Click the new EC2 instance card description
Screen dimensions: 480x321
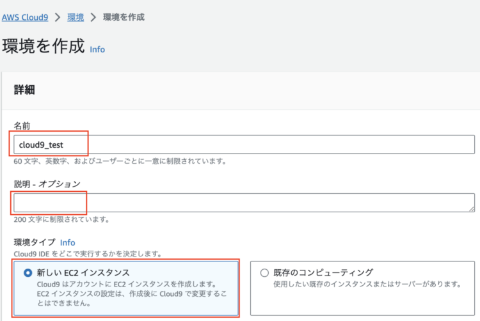pyautogui.click(x=132, y=294)
